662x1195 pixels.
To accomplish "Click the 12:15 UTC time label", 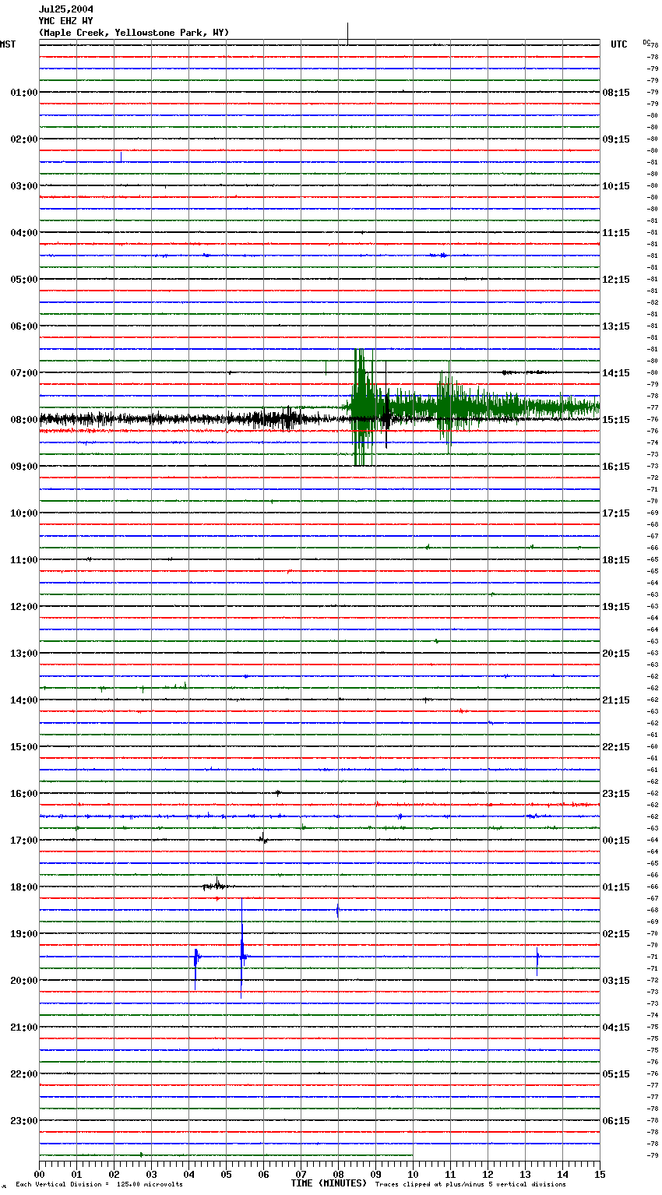I will click(x=616, y=280).
